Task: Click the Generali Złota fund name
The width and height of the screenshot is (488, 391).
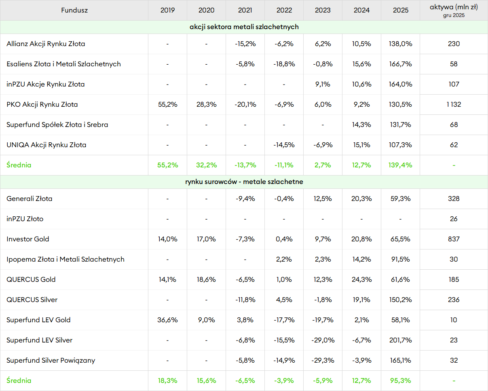Action: point(29,199)
